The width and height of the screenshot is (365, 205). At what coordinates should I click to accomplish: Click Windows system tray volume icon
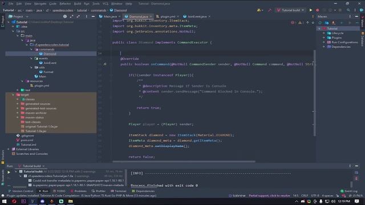pyautogui.click(x=333, y=201)
